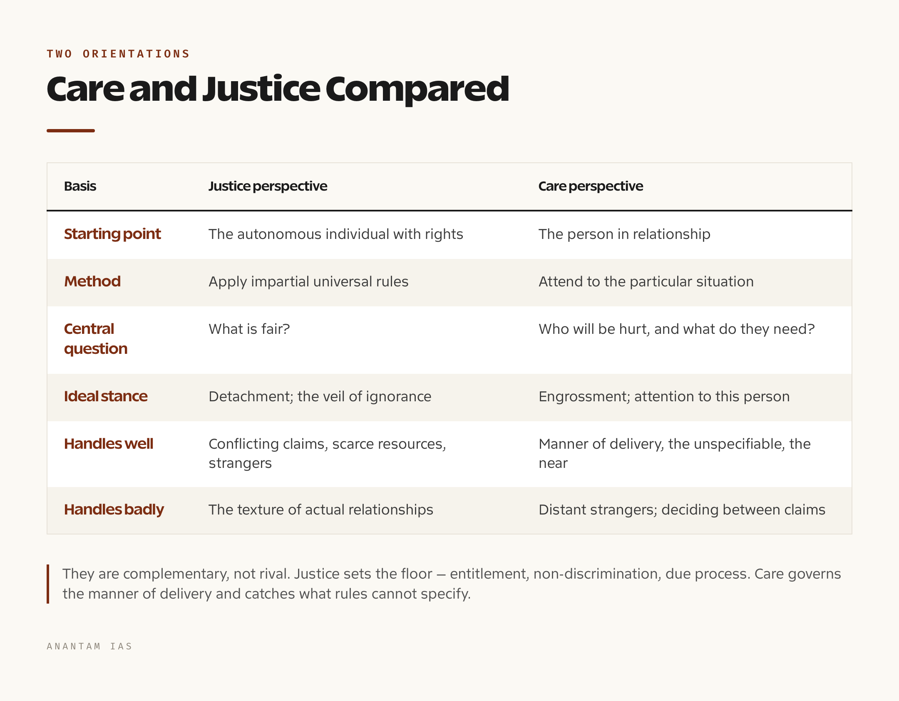Select the 'Method' row label
The image size is (899, 701).
(x=92, y=281)
